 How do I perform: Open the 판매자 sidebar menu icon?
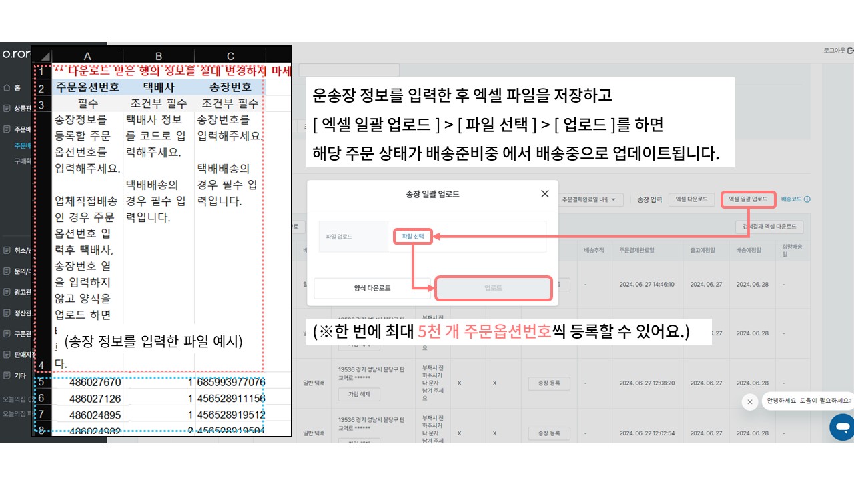[7, 354]
